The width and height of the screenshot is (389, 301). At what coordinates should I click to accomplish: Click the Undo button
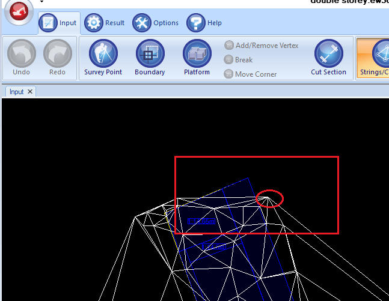21,58
